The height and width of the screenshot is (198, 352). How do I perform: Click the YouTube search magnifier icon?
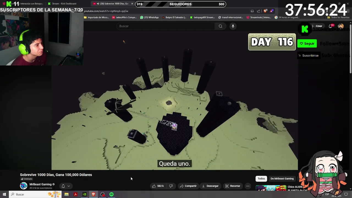point(220,26)
